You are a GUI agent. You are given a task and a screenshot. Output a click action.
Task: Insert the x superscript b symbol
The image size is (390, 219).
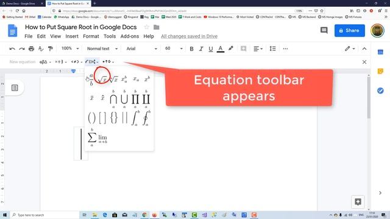(147, 79)
